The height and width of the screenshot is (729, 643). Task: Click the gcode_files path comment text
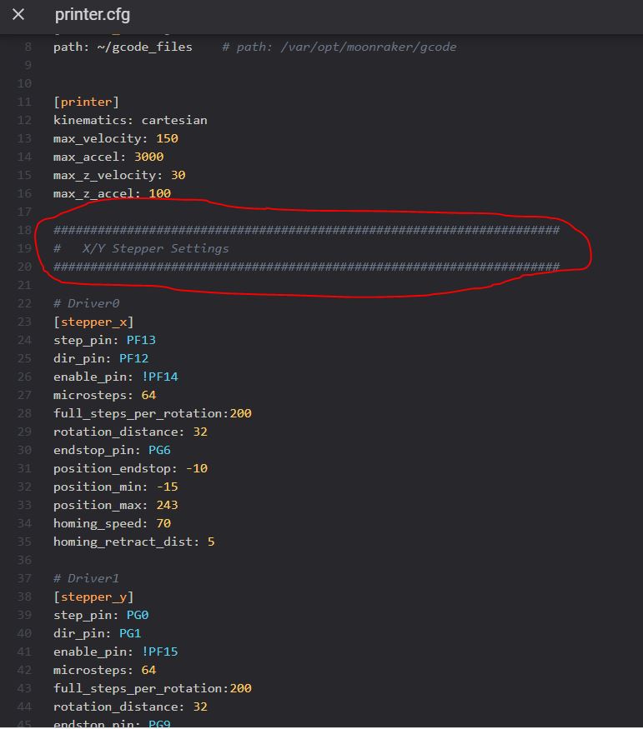click(339, 47)
